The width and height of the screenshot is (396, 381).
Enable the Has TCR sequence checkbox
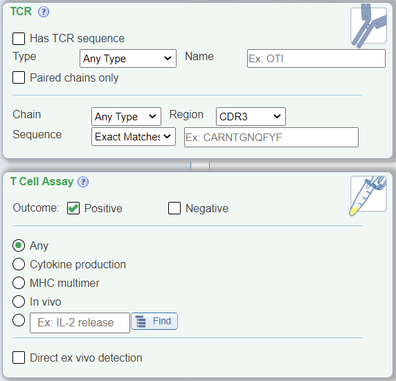(x=19, y=39)
